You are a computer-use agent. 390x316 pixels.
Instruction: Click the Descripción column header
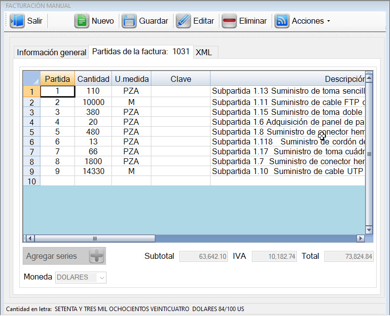click(x=288, y=79)
